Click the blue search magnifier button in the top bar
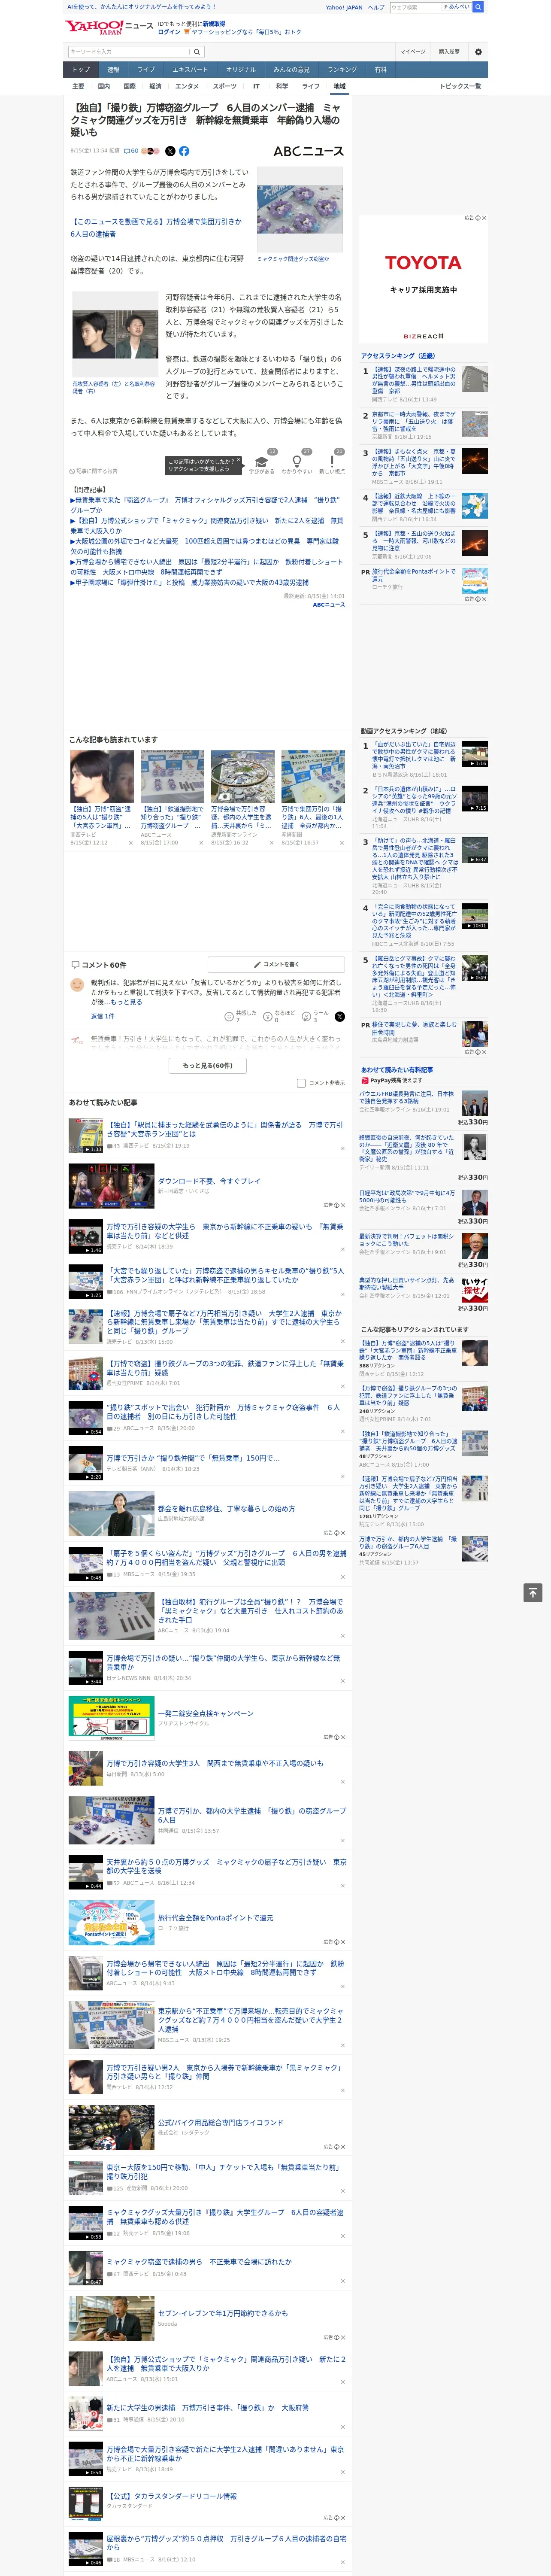Screen dimensions: 551x2576 478,7
